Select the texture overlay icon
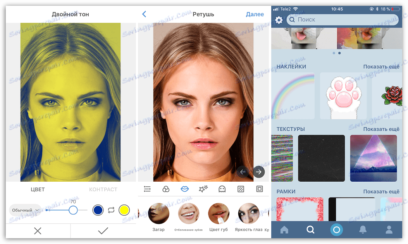This screenshot has height=244, width=408. coord(241,189)
